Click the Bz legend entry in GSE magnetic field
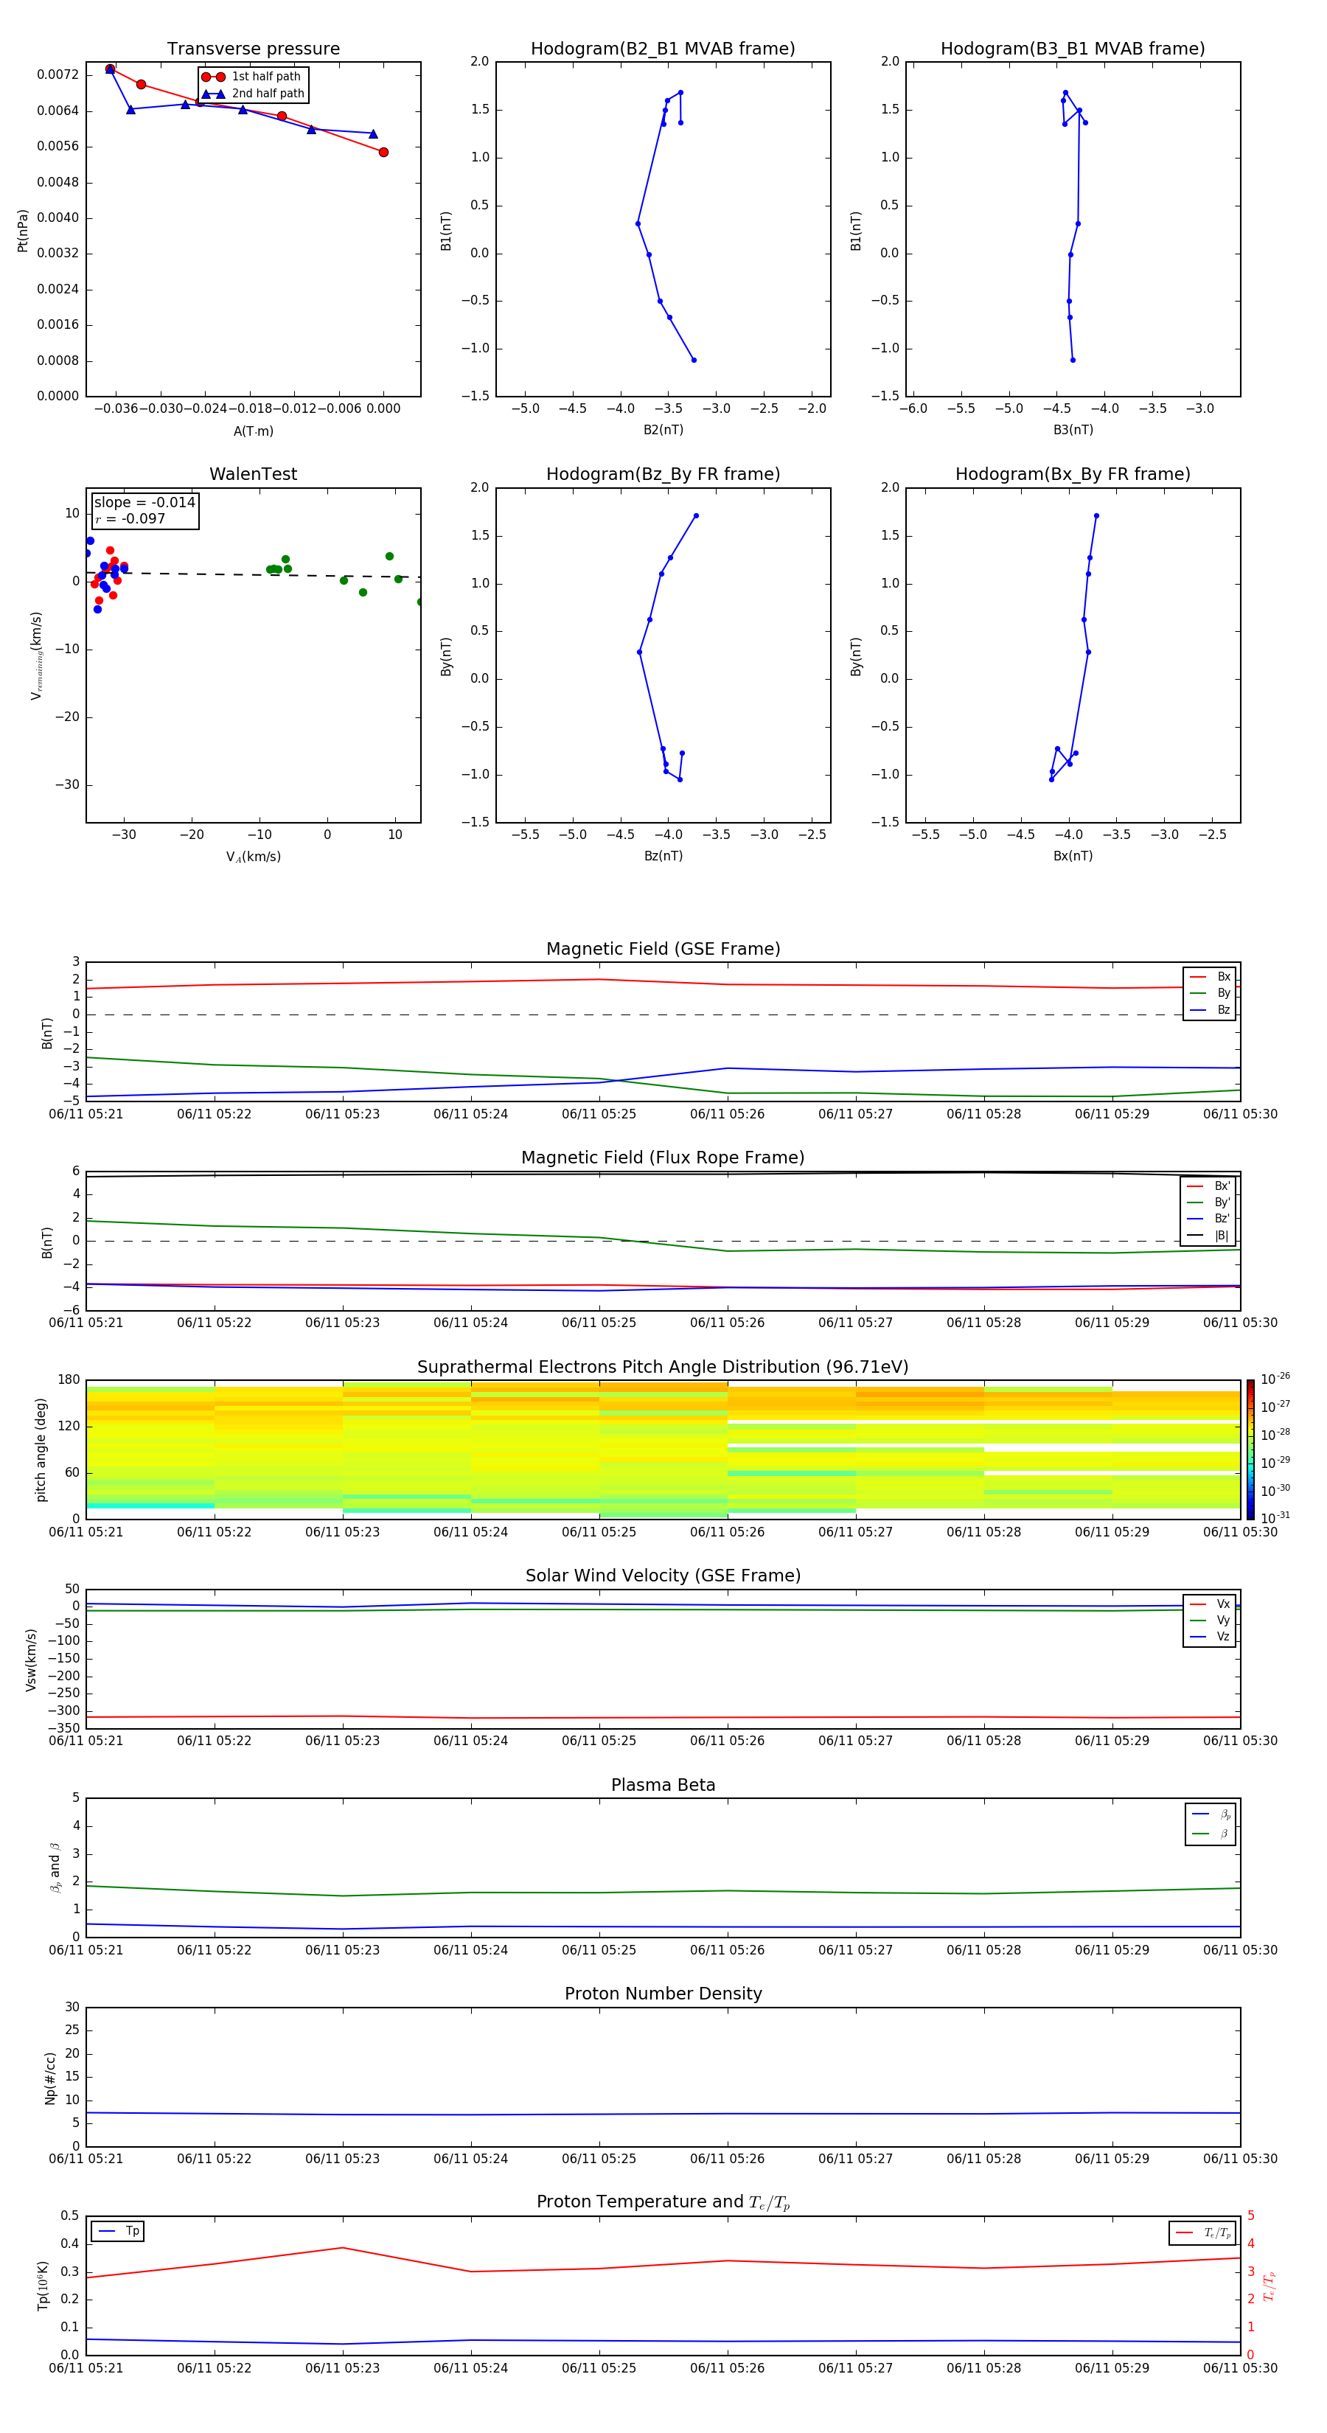This screenshot has width=1327, height=2433. [x=1210, y=1011]
